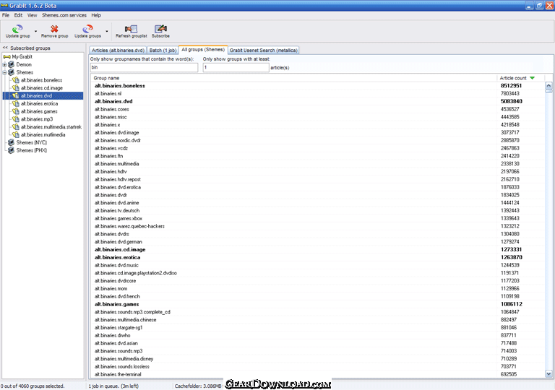Click the Shemes (PHX) server icon
Viewport: 555px width, 390px height.
(x=12, y=150)
